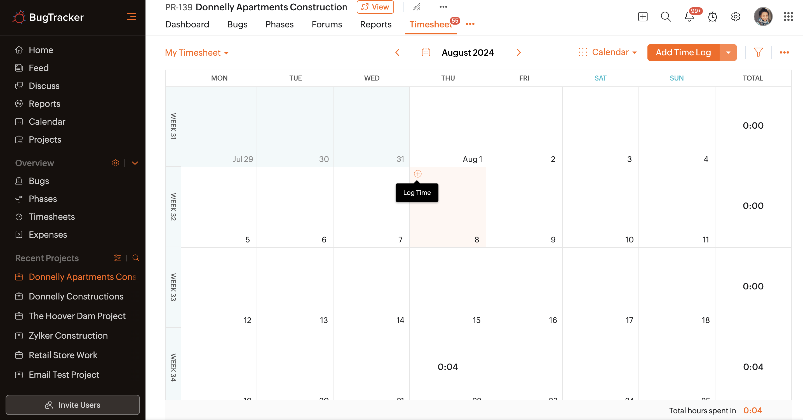Screen dimensions: 803x420
Task: Click the calendar date picker icon
Action: point(426,52)
